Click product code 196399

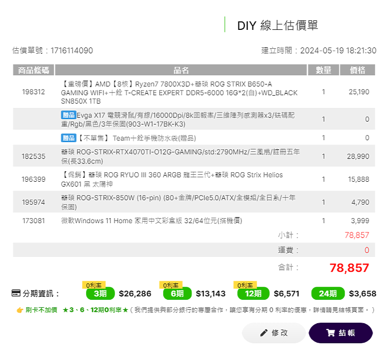point(33,179)
